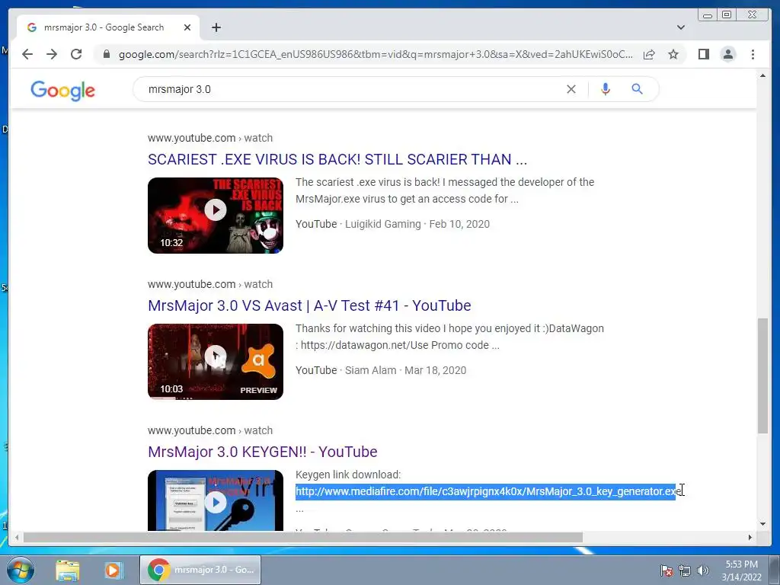780x585 pixels.
Task: Share this page from address bar
Action: 649,54
